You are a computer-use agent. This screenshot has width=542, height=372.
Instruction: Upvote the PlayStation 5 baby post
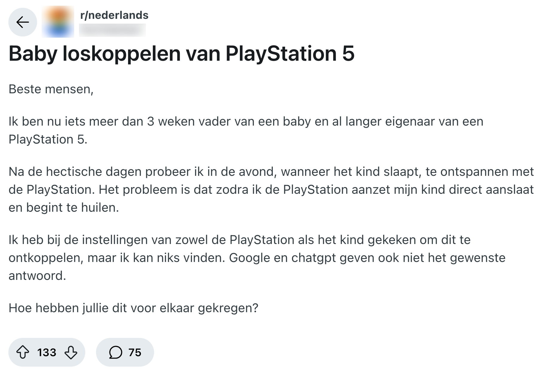click(23, 352)
